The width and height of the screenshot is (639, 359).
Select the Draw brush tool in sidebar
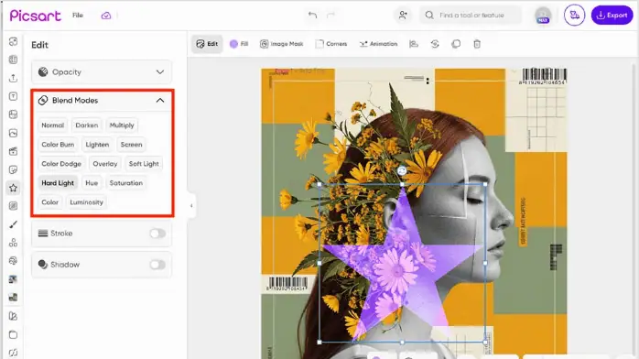pos(13,224)
